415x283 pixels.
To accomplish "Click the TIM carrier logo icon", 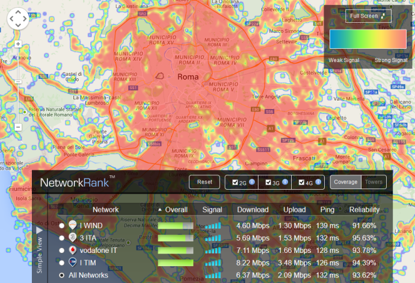I will 73,262.
